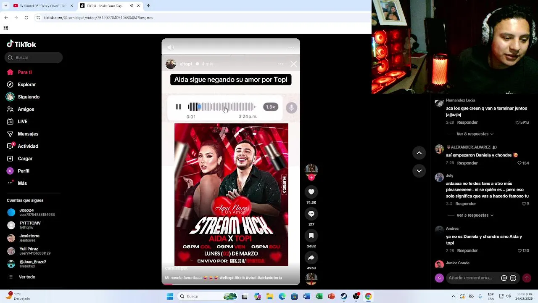Save the video with the bookmark icon
The image size is (538, 303).
click(311, 236)
